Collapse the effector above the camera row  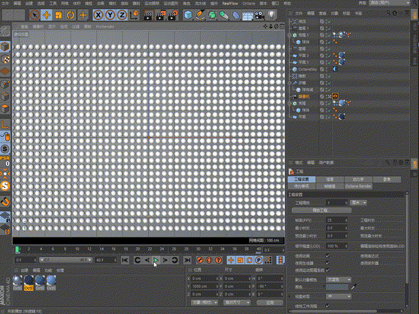click(289, 83)
